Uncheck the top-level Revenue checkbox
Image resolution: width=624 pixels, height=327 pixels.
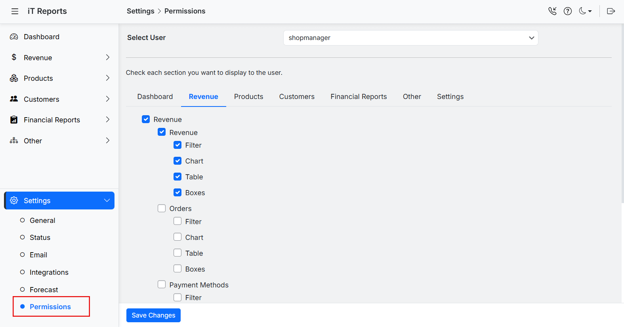146,119
